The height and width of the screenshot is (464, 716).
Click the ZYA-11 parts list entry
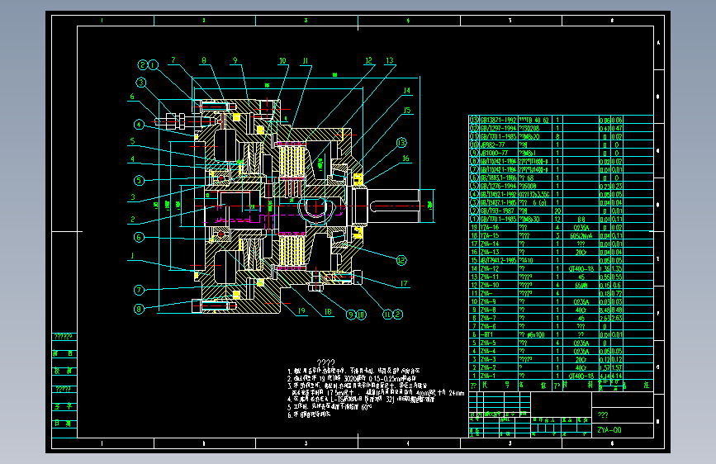490,277
